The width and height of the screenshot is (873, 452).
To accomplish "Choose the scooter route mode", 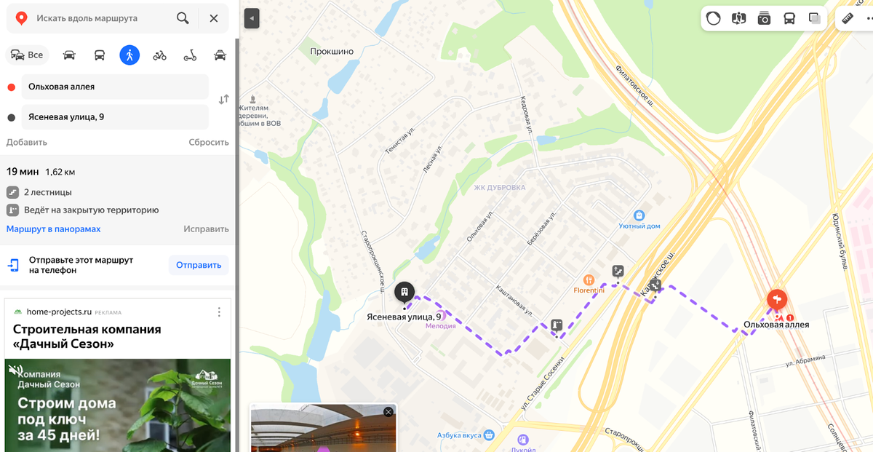I will pos(190,55).
